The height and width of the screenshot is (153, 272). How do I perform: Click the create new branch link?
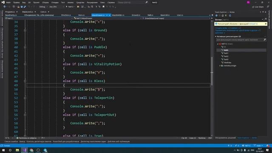click(221, 28)
